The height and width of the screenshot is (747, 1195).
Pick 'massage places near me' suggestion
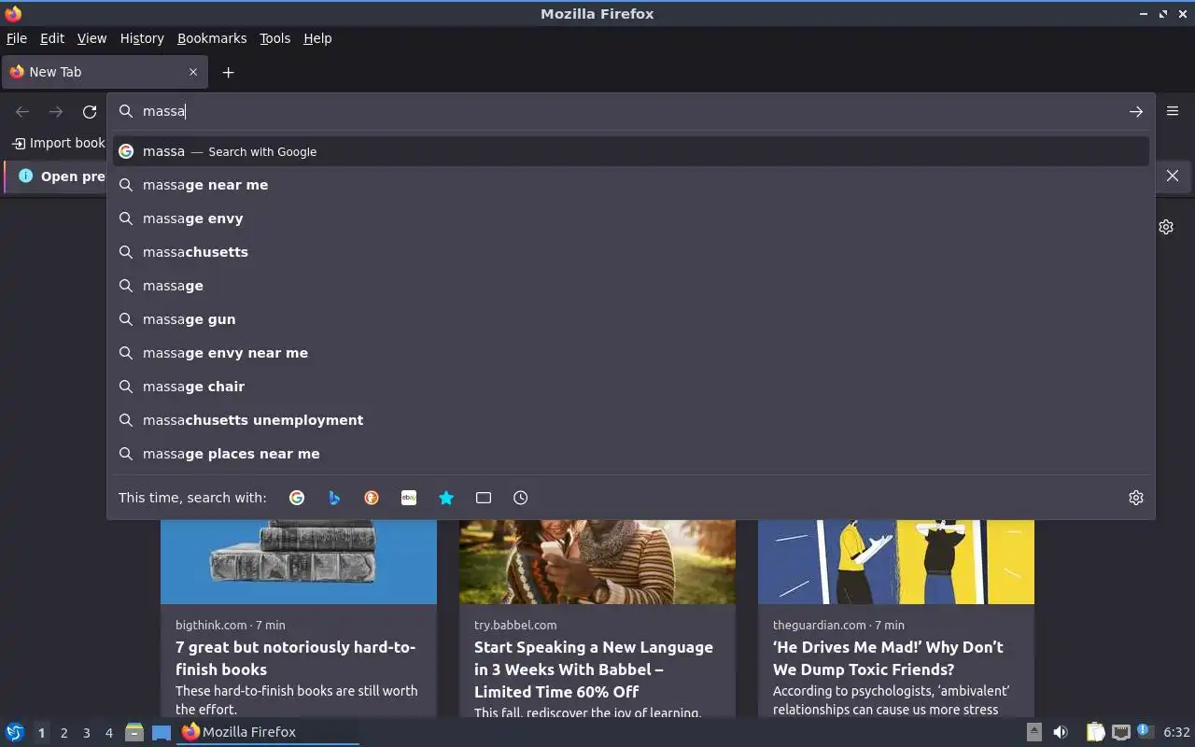coord(630,454)
